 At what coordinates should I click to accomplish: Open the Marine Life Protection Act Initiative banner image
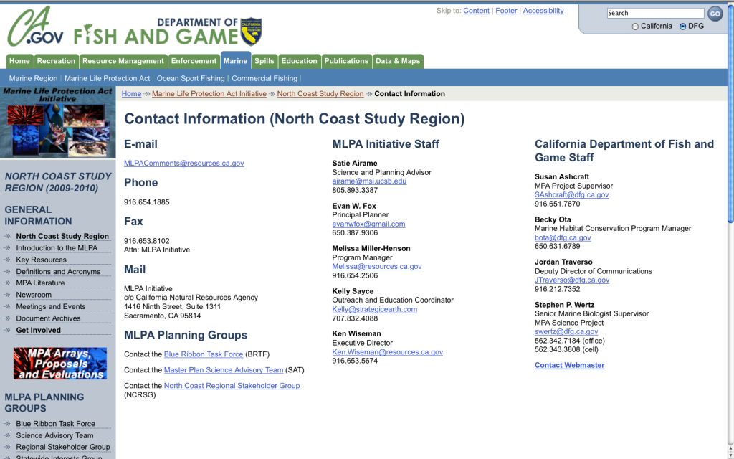(57, 122)
